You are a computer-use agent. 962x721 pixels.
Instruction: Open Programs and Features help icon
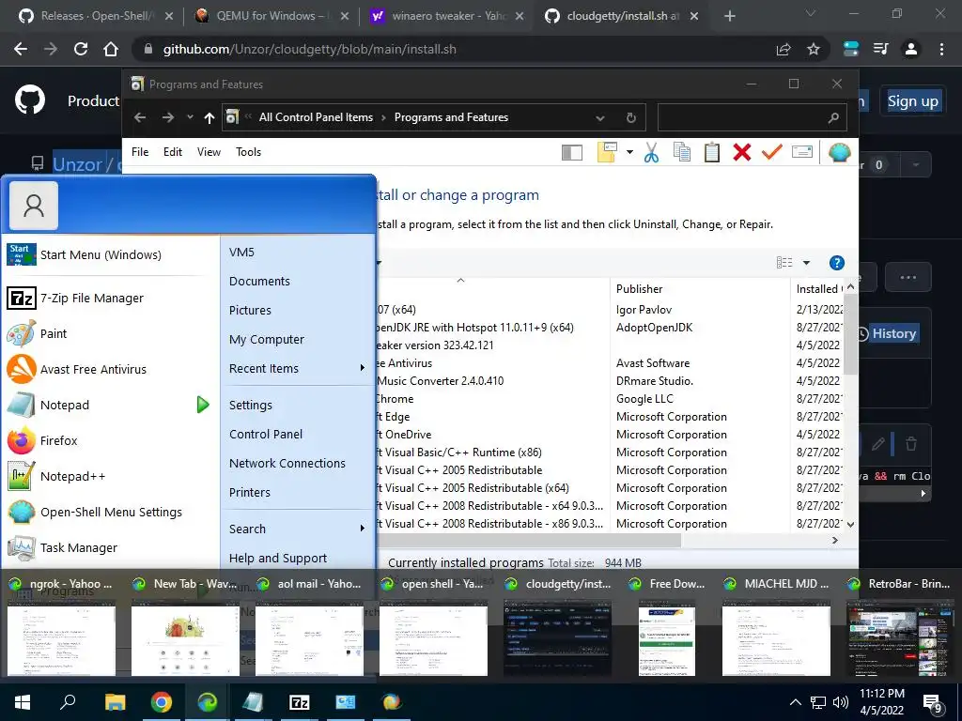click(x=836, y=263)
